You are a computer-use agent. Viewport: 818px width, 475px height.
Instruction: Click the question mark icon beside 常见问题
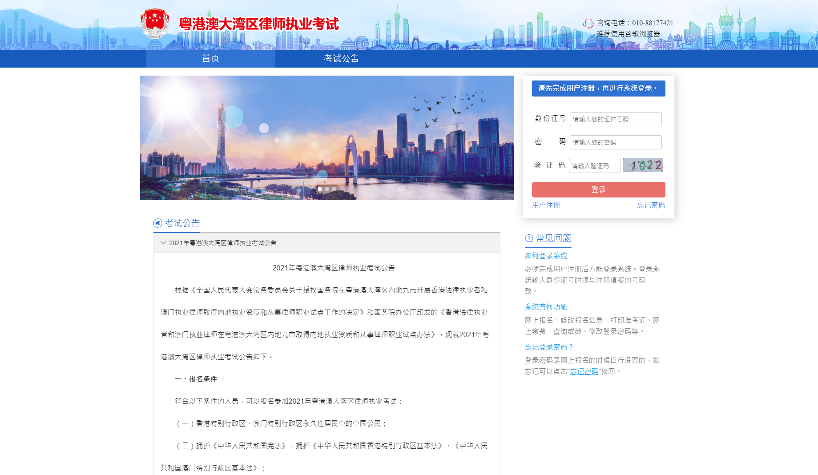pyautogui.click(x=529, y=238)
